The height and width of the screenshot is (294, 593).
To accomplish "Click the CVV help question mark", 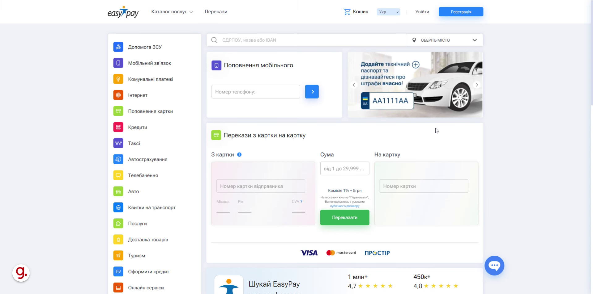I will click(x=301, y=202).
